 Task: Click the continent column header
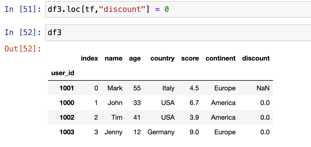[x=220, y=59]
